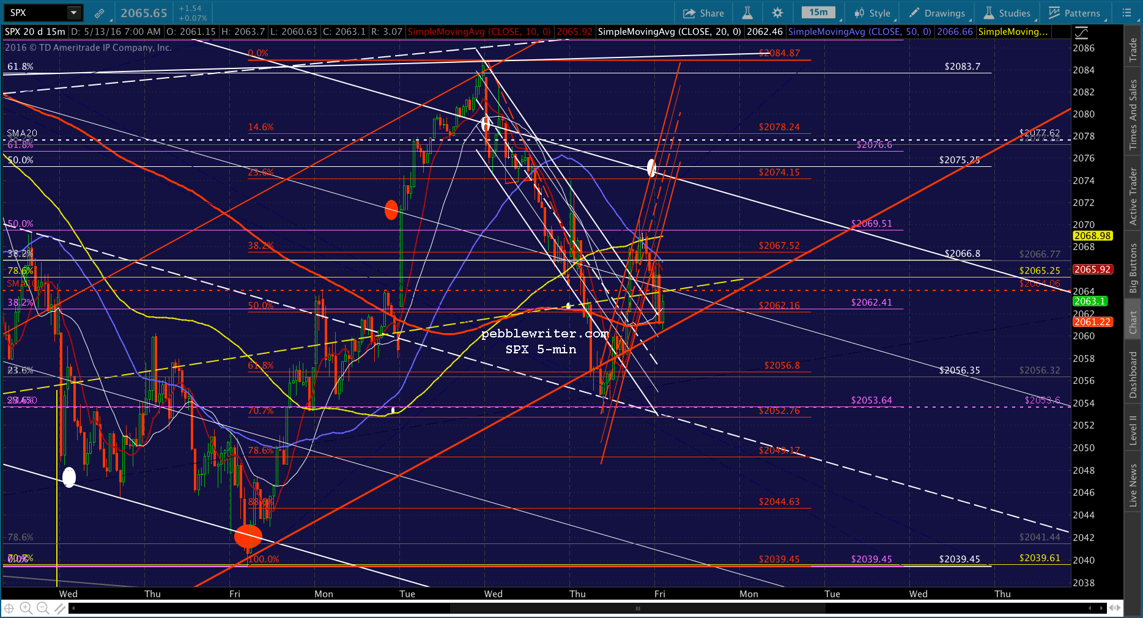Open the Patterns menu

pyautogui.click(x=1075, y=13)
